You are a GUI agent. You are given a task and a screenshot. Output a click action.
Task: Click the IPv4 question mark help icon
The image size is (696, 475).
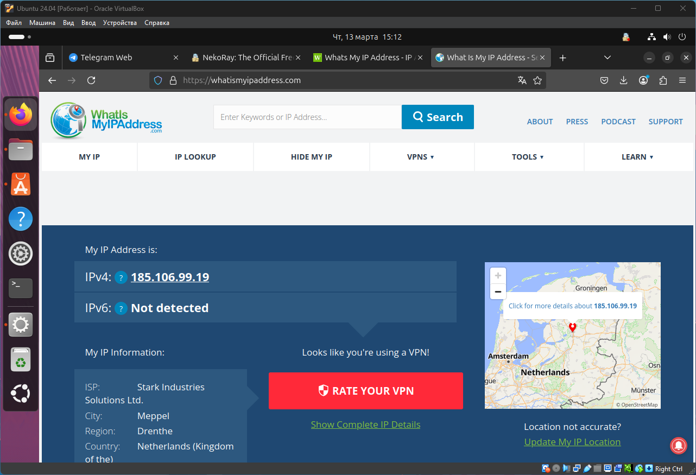121,277
